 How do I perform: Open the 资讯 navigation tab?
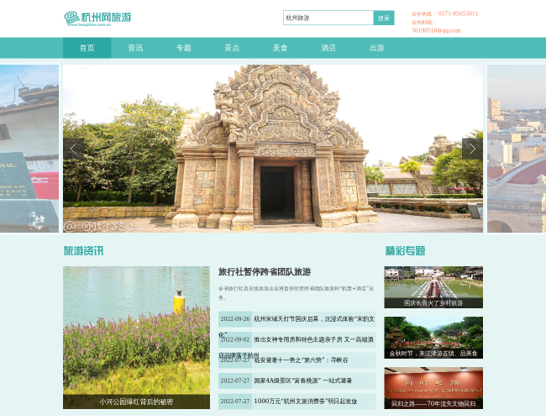[x=135, y=48]
